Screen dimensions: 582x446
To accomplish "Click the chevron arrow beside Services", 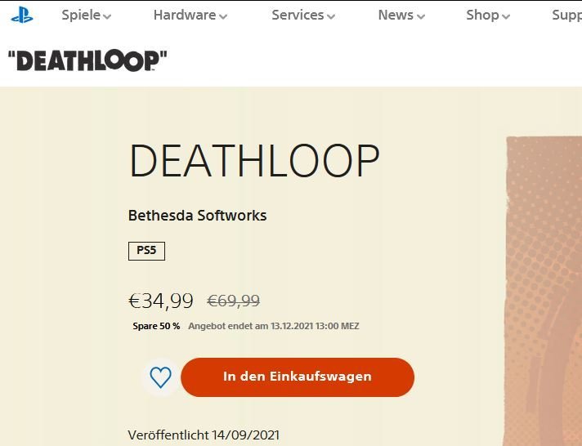I will [331, 16].
